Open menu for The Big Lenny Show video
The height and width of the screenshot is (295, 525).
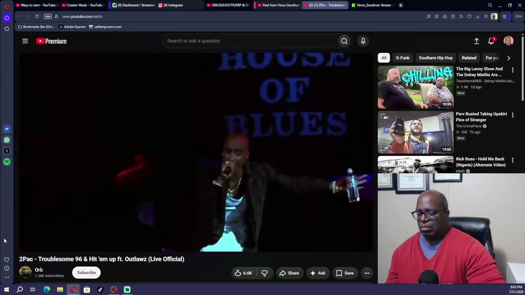512,70
